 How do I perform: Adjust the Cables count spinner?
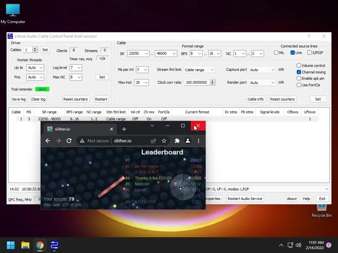click(35, 50)
